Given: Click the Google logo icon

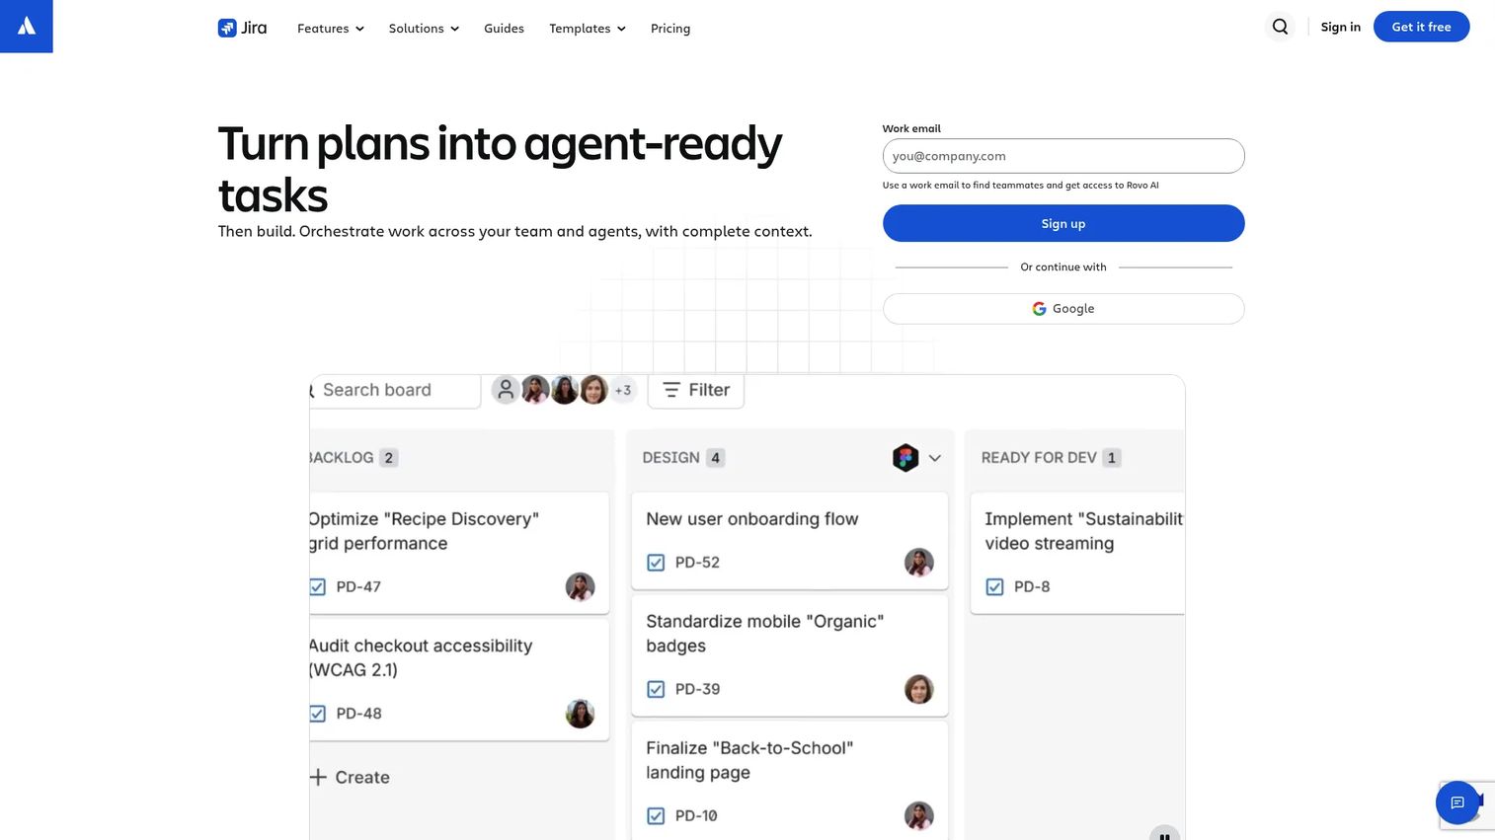Looking at the screenshot, I should tap(1039, 309).
